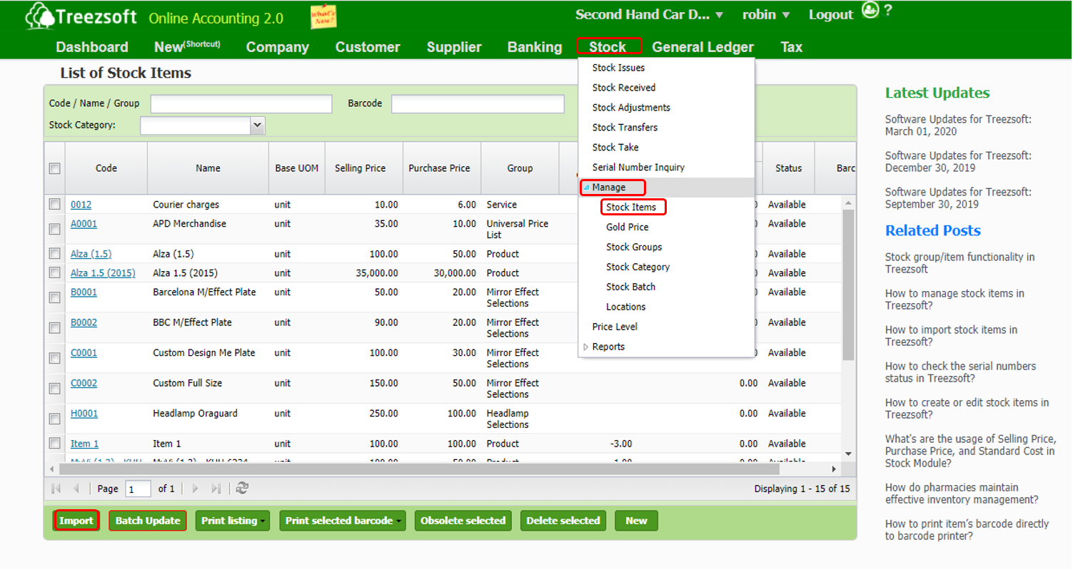The width and height of the screenshot is (1073, 572).
Task: Open the Stock Category dropdown
Action: (x=258, y=126)
